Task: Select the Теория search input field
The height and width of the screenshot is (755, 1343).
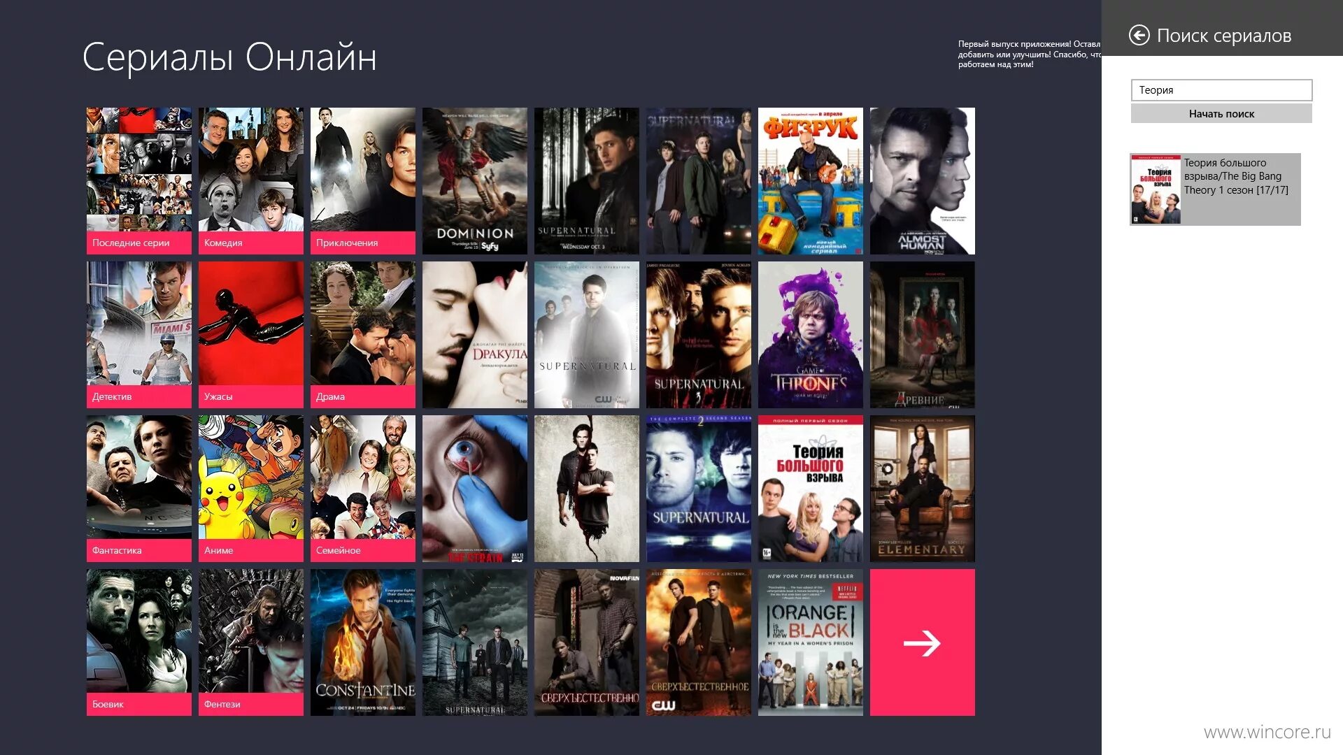Action: pyautogui.click(x=1221, y=89)
